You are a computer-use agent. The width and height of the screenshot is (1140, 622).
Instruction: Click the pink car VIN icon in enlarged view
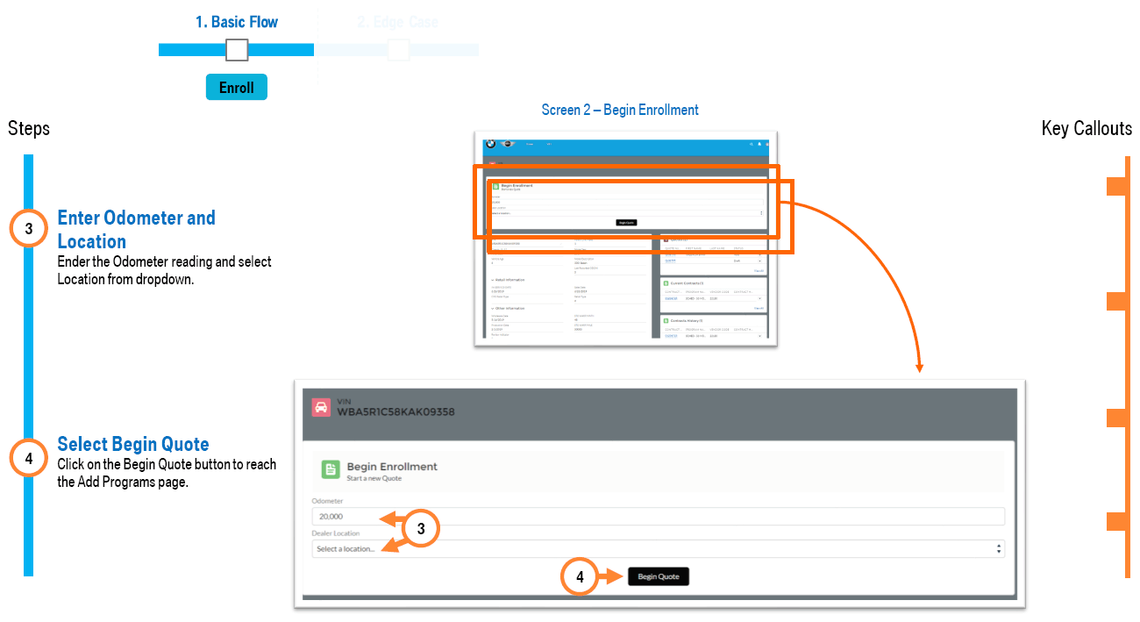point(321,407)
